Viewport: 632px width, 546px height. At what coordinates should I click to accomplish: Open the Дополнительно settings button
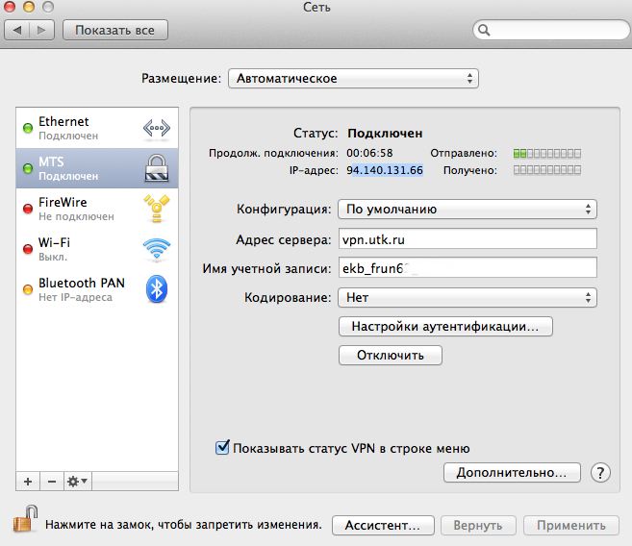[x=512, y=473]
